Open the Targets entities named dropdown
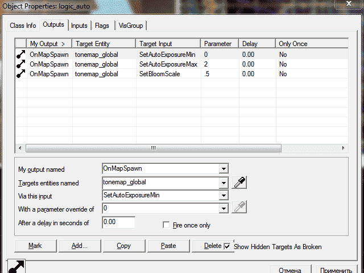This screenshot has width=364, height=273. point(224,183)
